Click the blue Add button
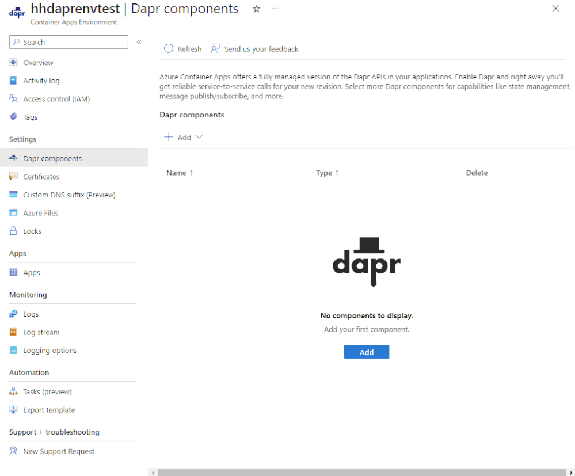Image resolution: width=575 pixels, height=476 pixels. coord(366,352)
